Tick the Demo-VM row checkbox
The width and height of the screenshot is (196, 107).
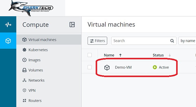[90, 67]
